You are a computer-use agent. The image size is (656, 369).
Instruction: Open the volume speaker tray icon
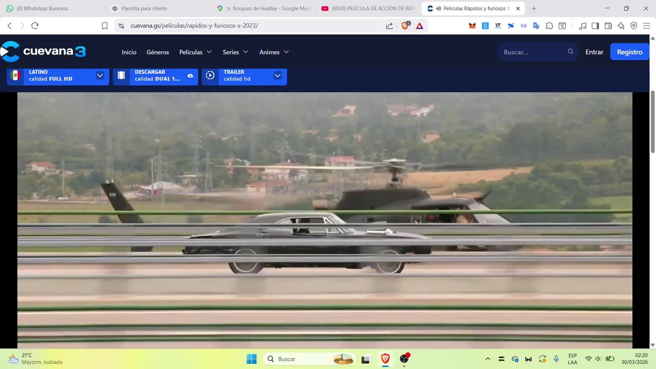[x=598, y=359]
